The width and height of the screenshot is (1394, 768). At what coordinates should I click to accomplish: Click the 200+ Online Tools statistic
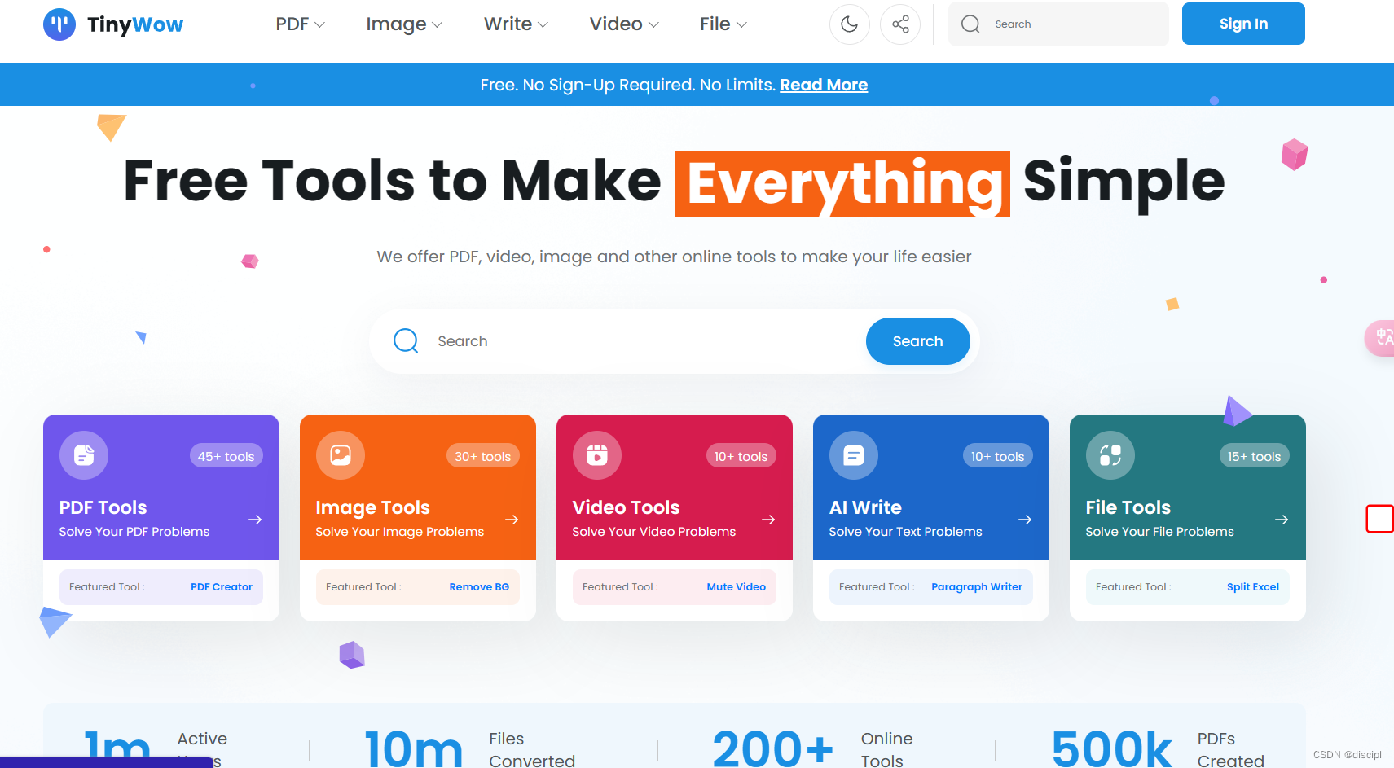point(814,748)
